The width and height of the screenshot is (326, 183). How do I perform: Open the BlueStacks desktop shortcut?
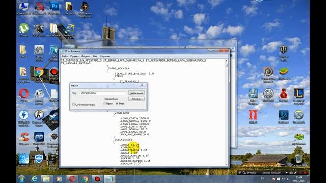click(x=283, y=73)
